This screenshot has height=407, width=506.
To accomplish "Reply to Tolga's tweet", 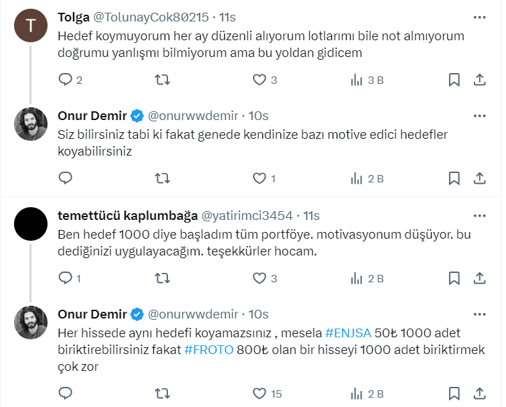I will pos(66,80).
